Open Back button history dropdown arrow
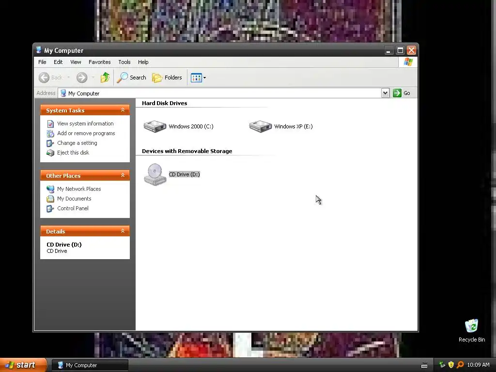 coord(68,77)
